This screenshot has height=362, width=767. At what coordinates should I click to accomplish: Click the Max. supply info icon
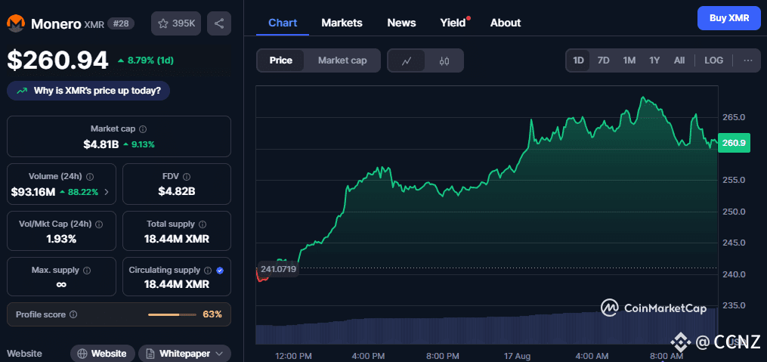[x=87, y=270]
